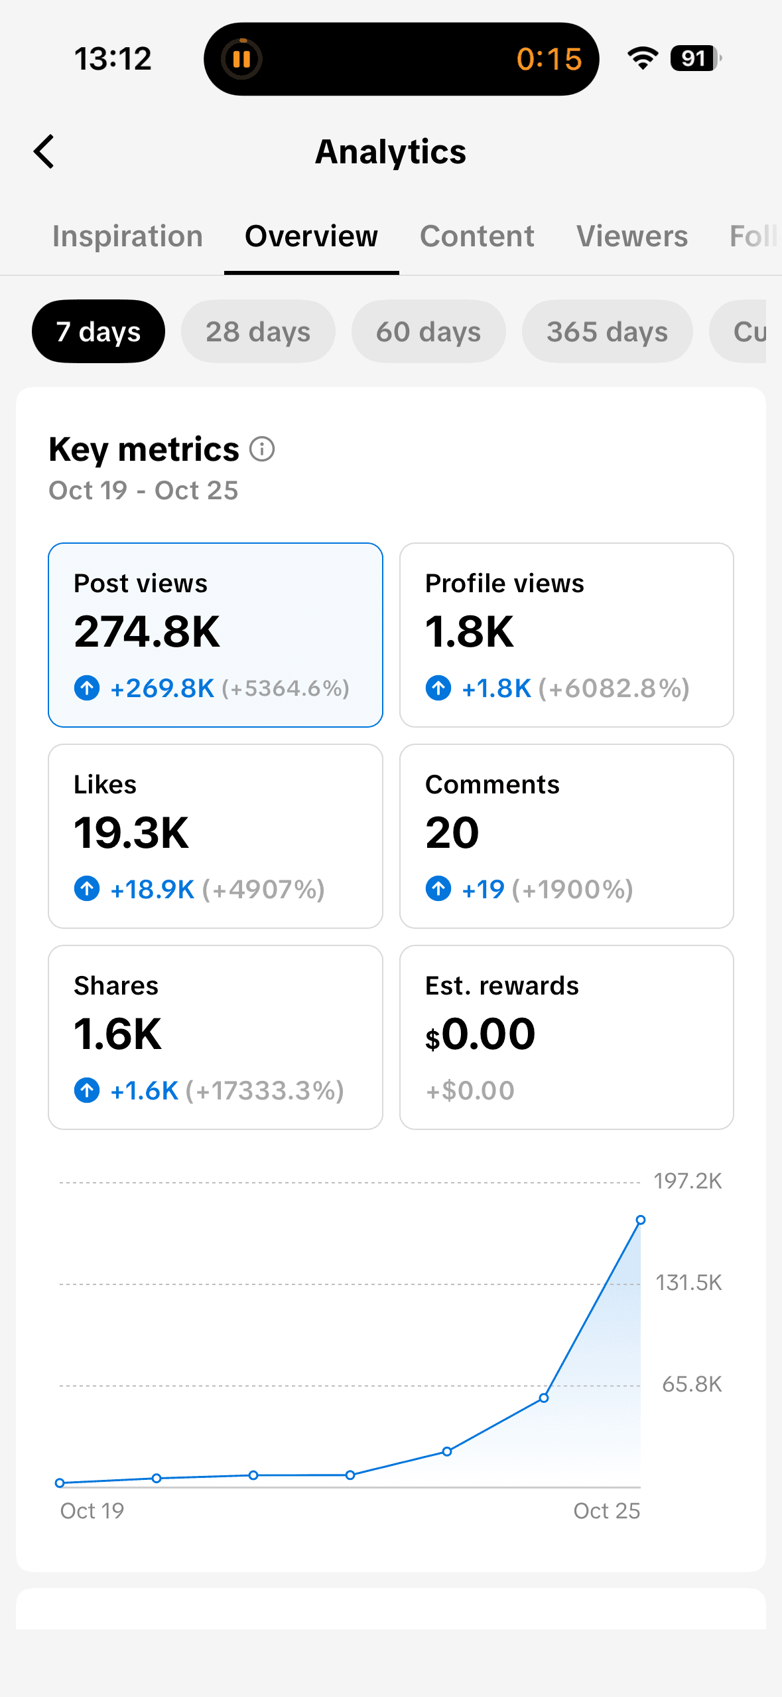Screen dimensions: 782x1697
Task: Pick the 365 days range chip
Action: pyautogui.click(x=607, y=331)
